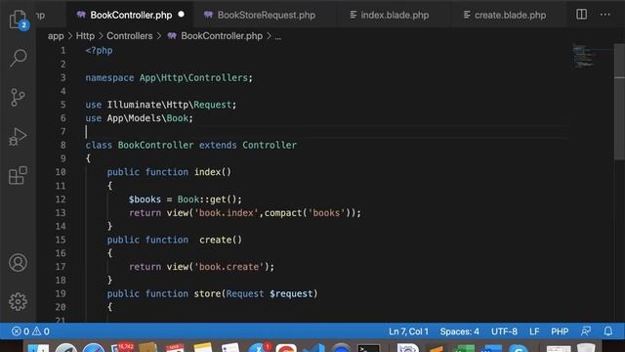625x352 pixels.
Task: Click 'App\Http\Controllers' namespace text
Action: coord(193,78)
